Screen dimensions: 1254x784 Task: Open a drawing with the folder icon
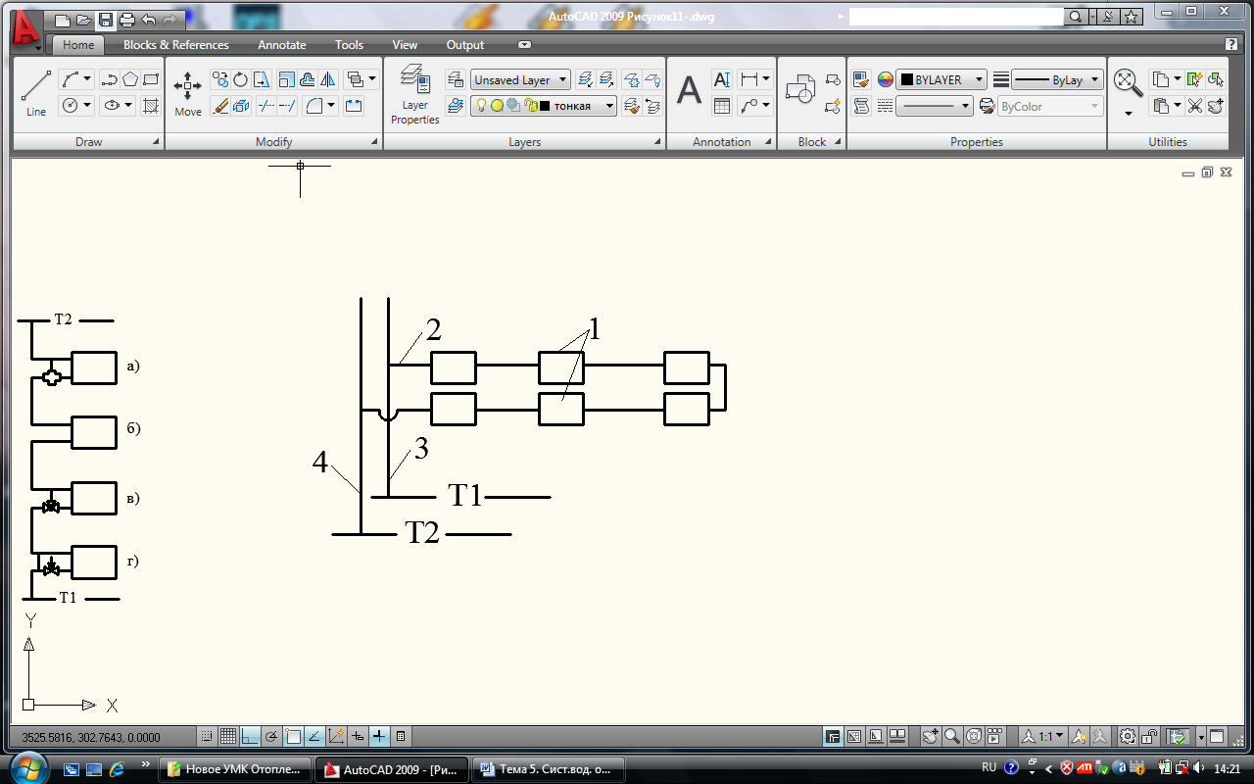(83, 20)
